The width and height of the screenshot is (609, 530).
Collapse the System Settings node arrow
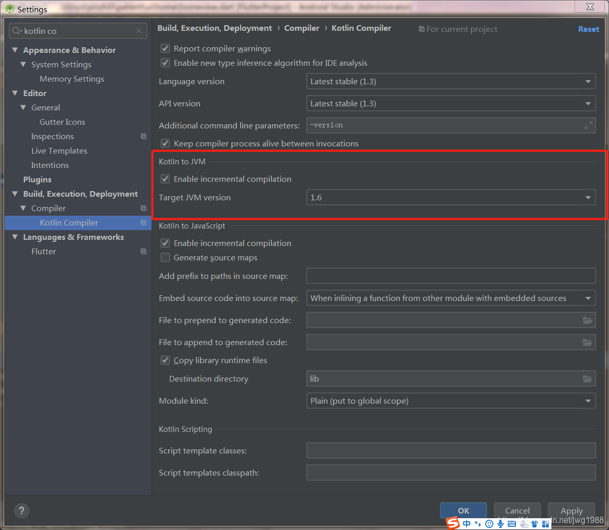23,64
